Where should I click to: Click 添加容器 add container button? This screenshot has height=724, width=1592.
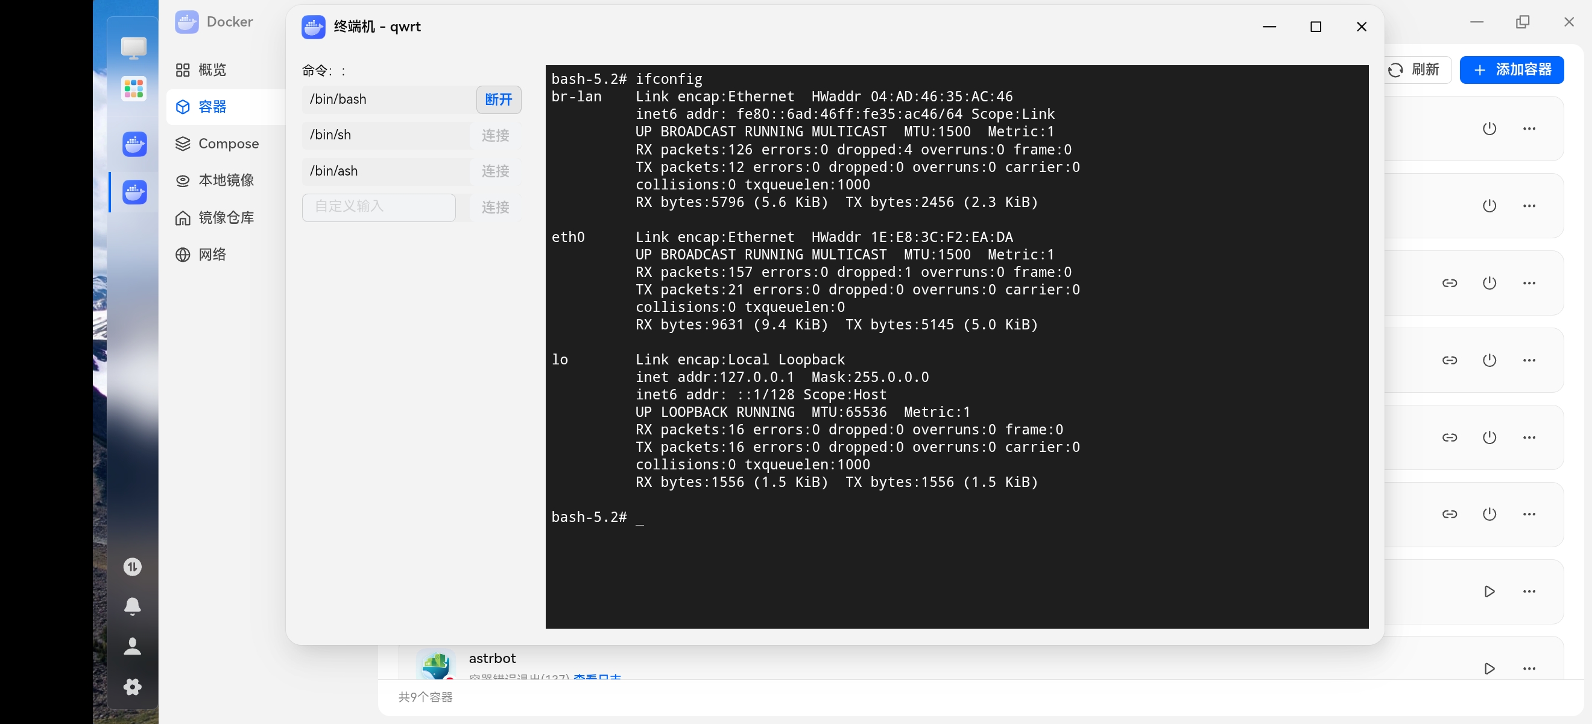click(x=1512, y=69)
